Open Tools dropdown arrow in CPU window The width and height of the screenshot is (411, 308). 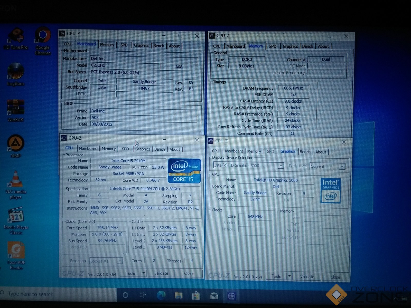pyautogui.click(x=144, y=273)
